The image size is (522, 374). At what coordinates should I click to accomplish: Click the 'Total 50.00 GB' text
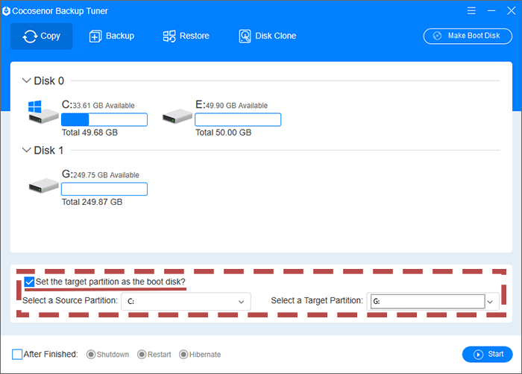tap(224, 133)
